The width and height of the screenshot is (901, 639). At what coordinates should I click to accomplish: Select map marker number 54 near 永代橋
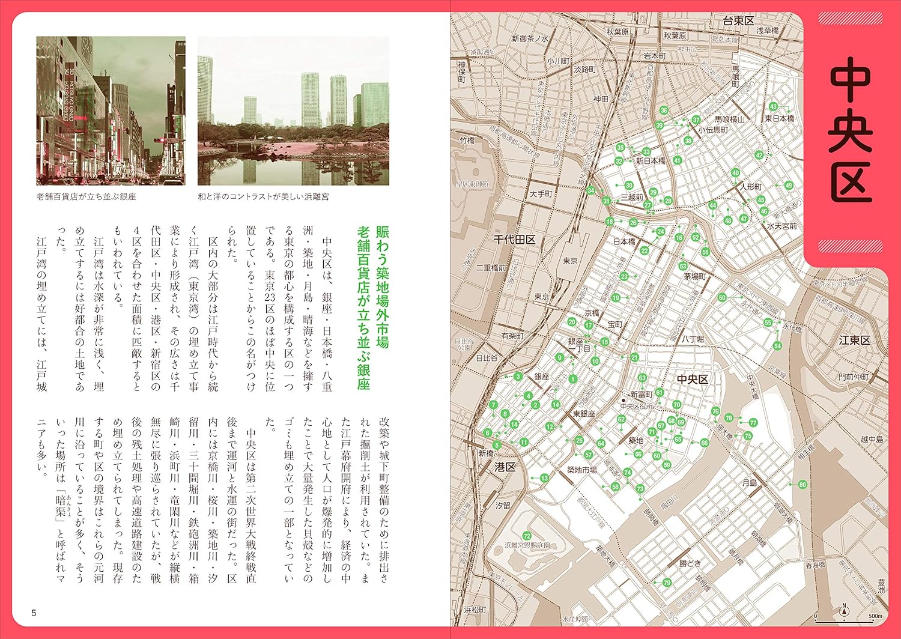click(x=777, y=346)
